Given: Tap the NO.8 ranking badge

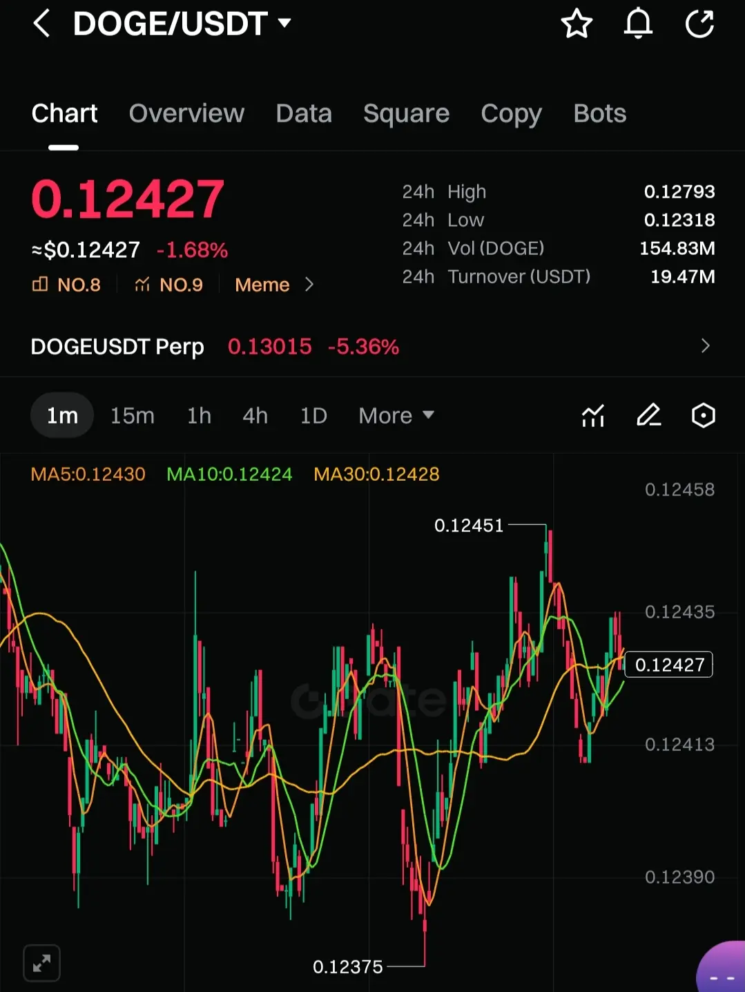Looking at the screenshot, I should tap(66, 285).
